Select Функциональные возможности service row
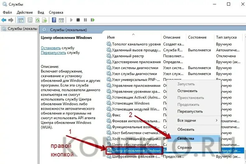 tap(136, 127)
